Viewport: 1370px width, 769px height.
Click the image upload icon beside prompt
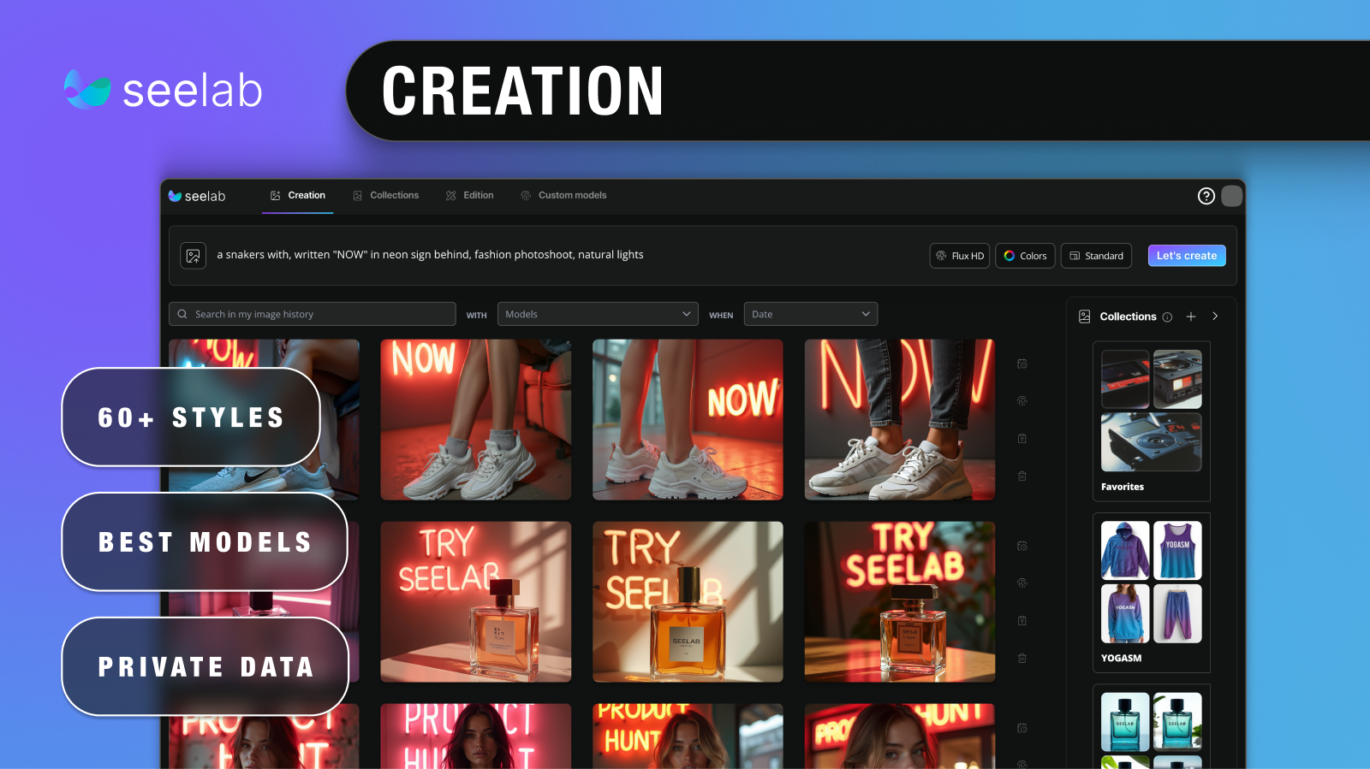click(x=194, y=256)
